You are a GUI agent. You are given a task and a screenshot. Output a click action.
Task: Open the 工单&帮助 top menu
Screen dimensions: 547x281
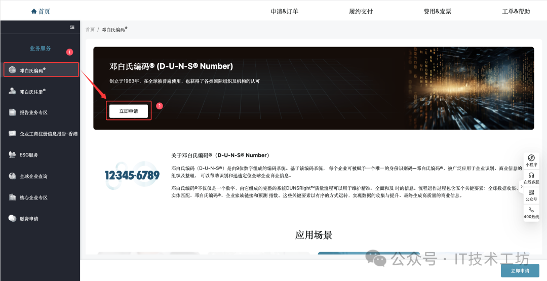[516, 11]
